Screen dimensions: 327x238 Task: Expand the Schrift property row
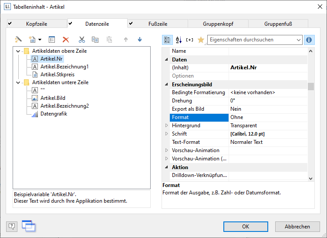pyautogui.click(x=166, y=134)
